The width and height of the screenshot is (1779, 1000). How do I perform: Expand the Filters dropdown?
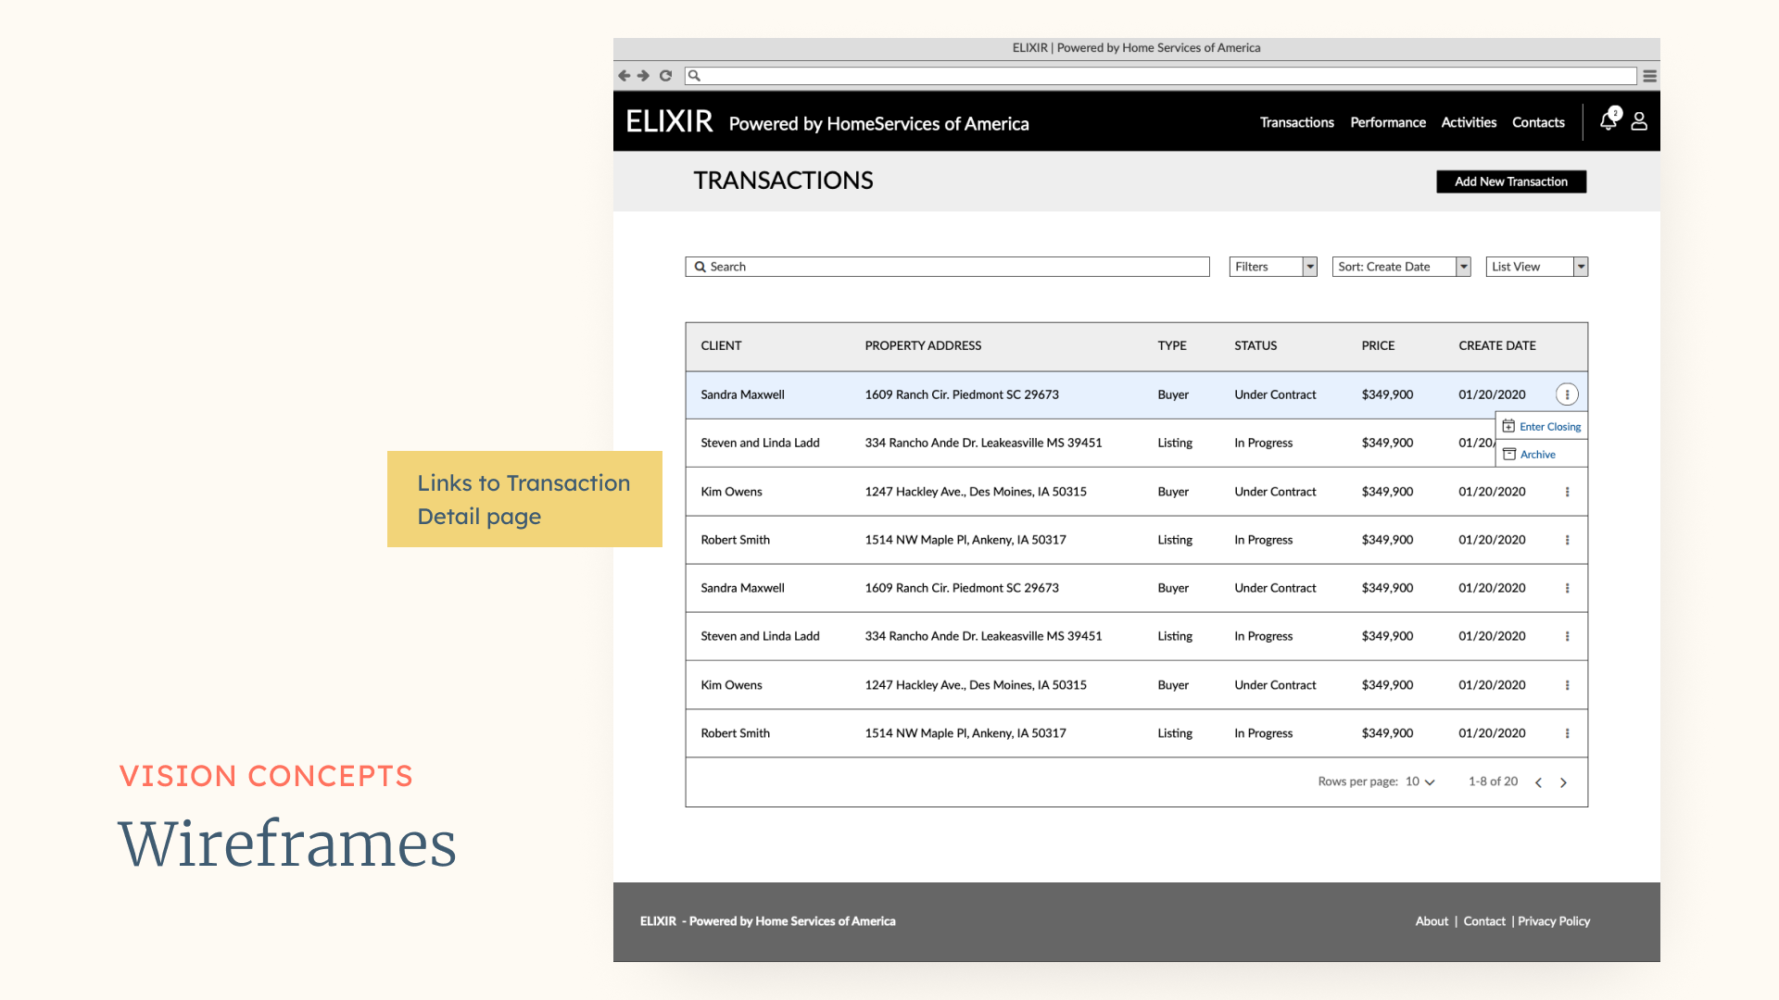pyautogui.click(x=1272, y=267)
